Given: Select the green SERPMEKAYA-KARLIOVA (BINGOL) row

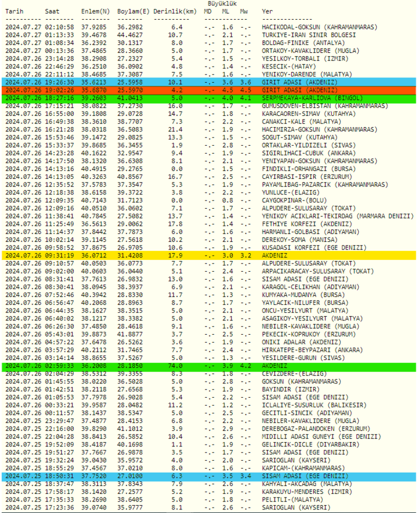Looking at the screenshot, I should pyautogui.click(x=210, y=97).
